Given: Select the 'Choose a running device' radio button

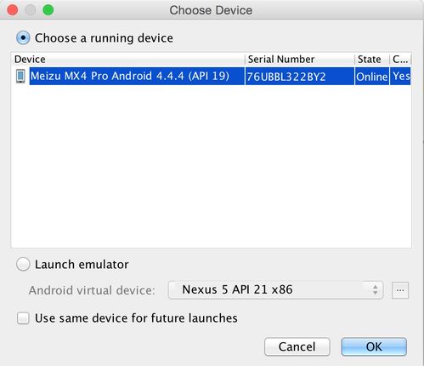Looking at the screenshot, I should (23, 37).
